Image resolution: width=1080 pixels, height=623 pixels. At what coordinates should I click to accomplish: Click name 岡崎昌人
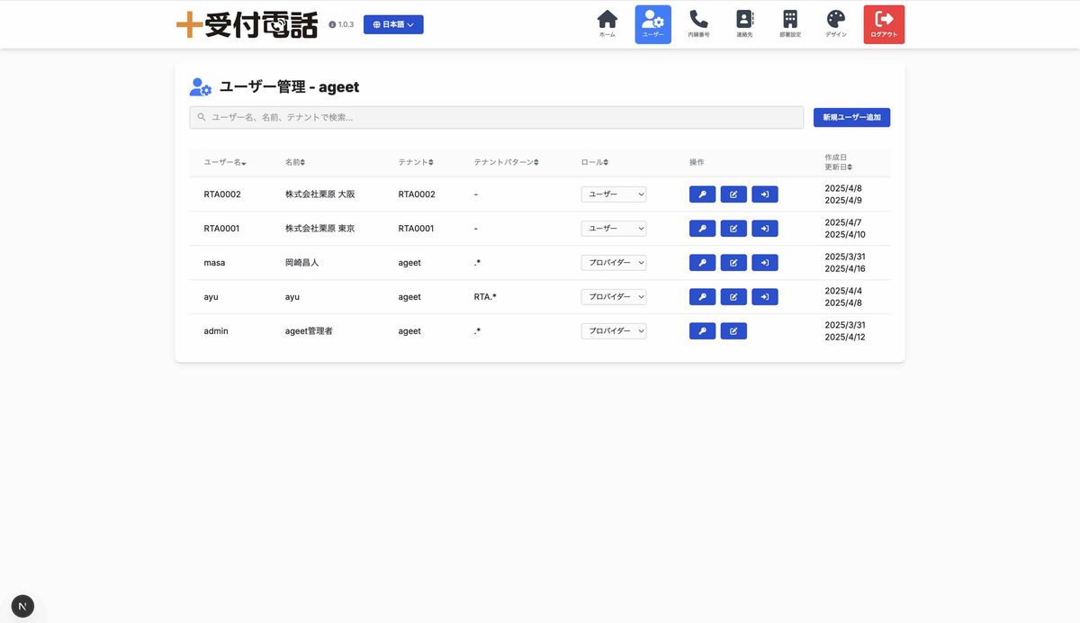(302, 263)
